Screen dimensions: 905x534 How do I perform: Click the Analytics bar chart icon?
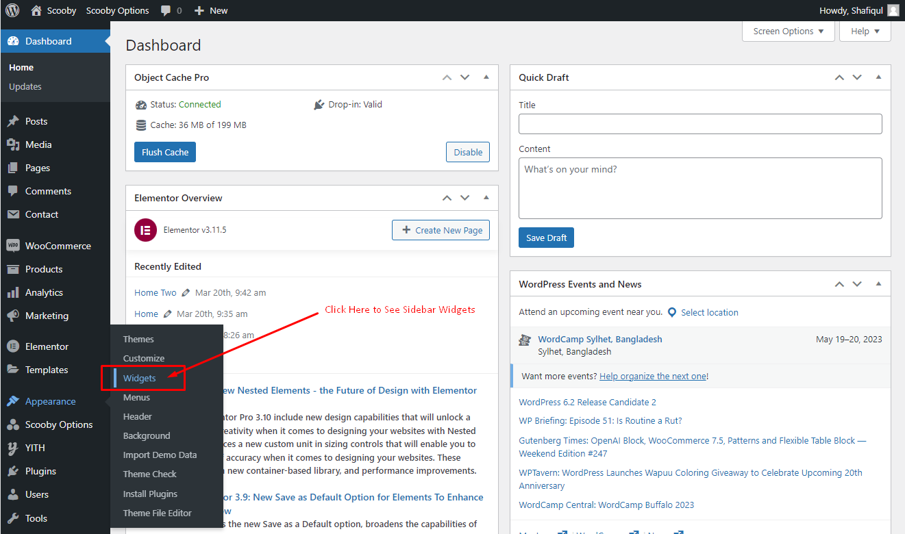pos(13,292)
